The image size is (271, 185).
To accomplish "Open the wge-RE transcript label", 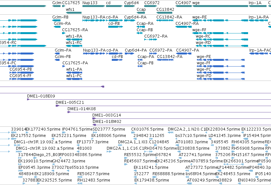I will (199, 17).
